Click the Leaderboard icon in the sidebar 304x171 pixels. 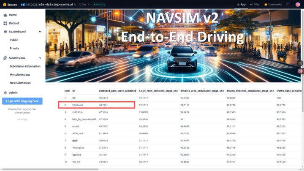point(5,32)
